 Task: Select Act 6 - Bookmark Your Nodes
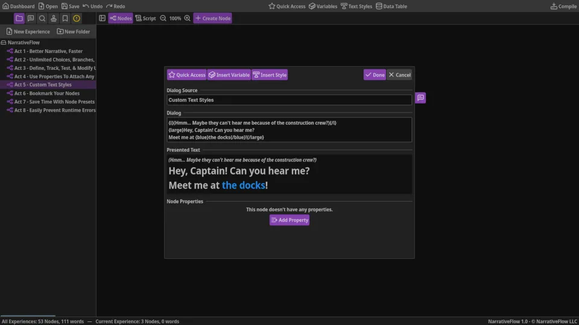click(46, 93)
